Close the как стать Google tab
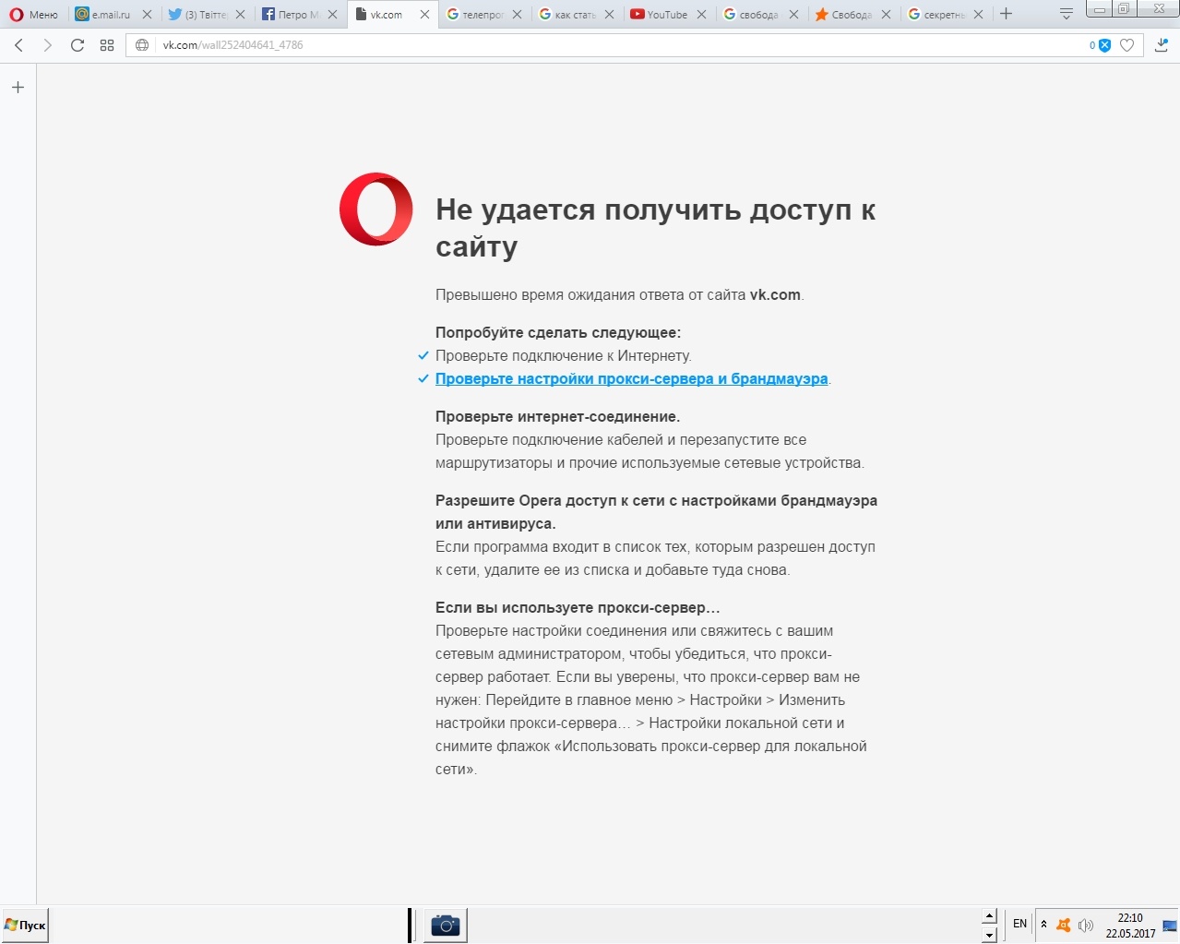This screenshot has width=1180, height=944. click(609, 15)
